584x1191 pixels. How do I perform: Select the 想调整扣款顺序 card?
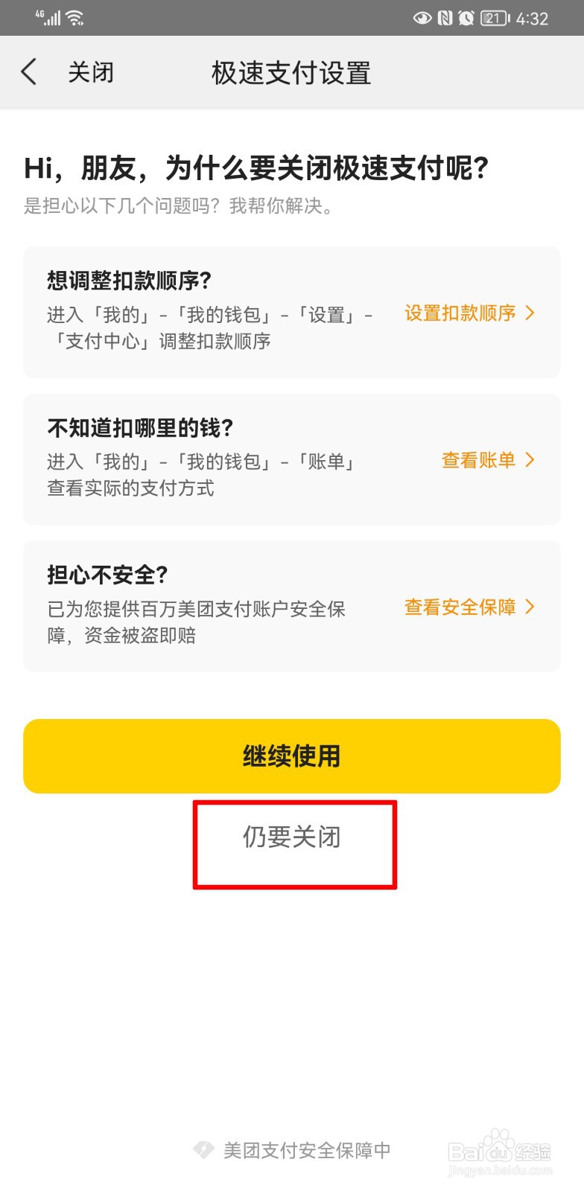(292, 312)
